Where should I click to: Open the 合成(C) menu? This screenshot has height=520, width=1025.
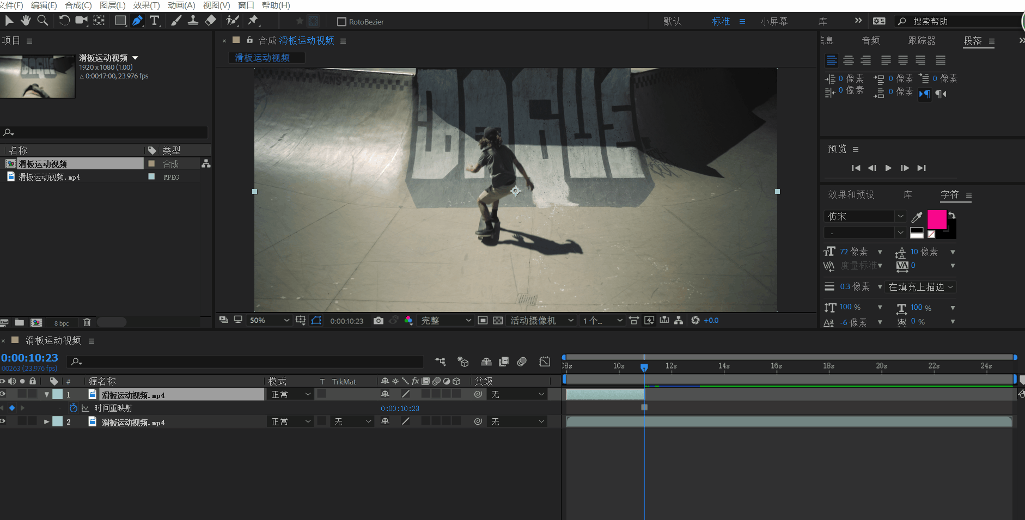point(78,5)
